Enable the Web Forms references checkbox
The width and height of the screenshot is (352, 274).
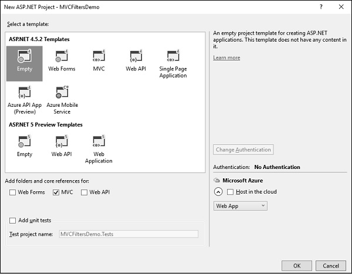point(13,192)
